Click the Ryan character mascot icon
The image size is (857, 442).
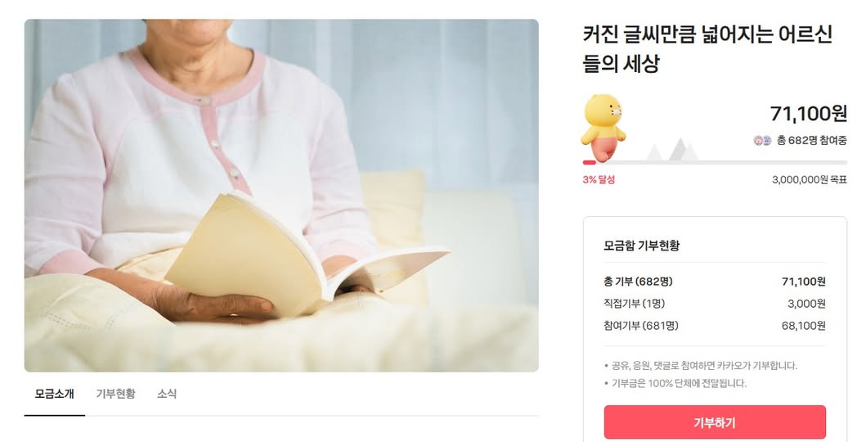click(603, 128)
